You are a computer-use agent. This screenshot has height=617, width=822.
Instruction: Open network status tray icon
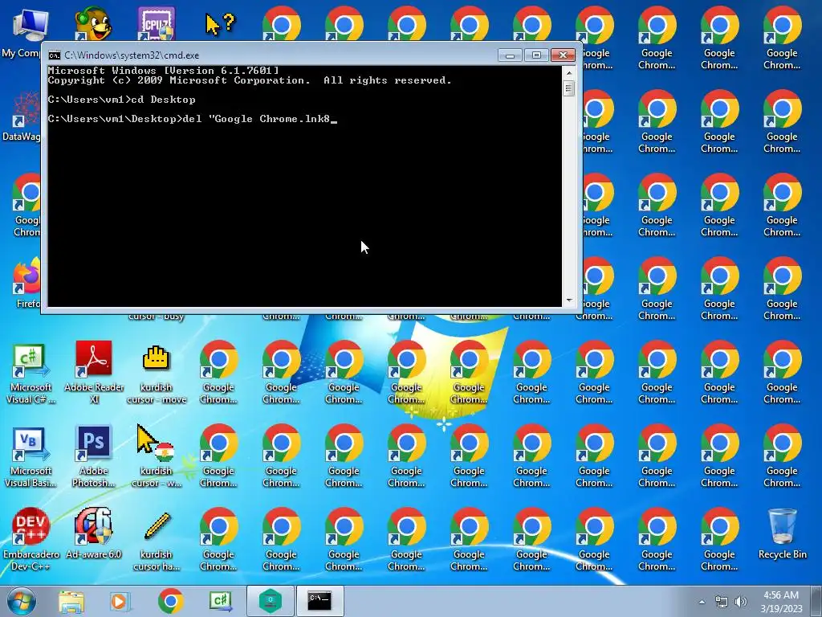[x=722, y=602]
